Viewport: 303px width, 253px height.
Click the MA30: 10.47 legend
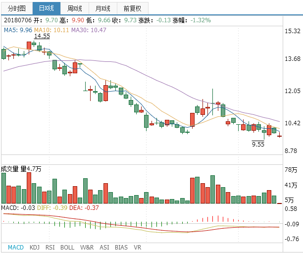coord(89,30)
